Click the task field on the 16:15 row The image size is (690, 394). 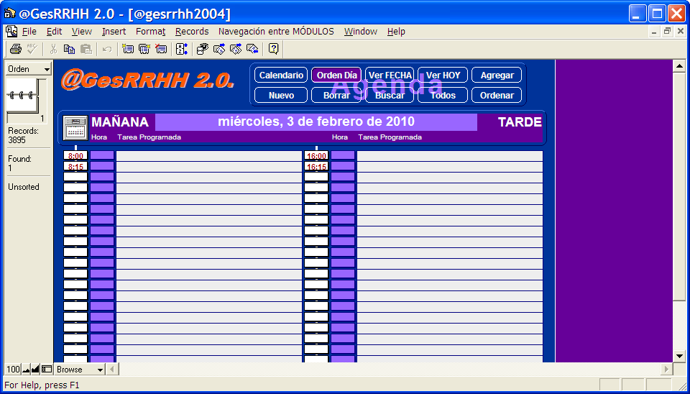click(x=450, y=167)
